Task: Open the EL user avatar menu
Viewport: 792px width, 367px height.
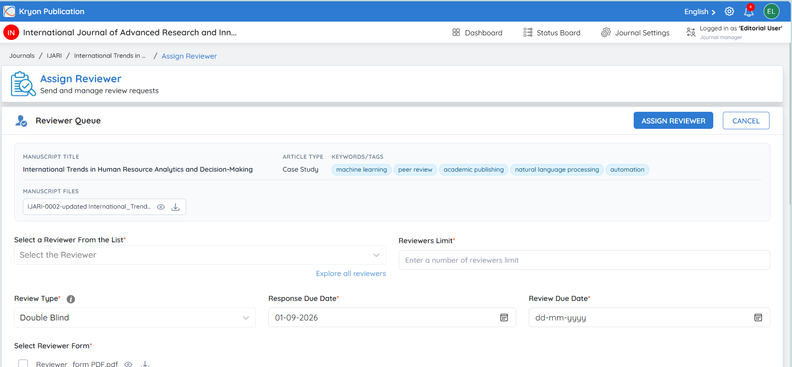Action: point(771,11)
